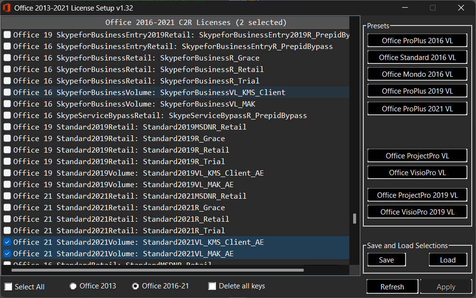This screenshot has height=298, width=476.
Task: Apply the Office ProPlus 2016 VL preset
Action: click(x=417, y=40)
